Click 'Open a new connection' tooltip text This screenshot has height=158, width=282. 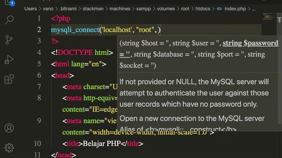click(x=192, y=118)
